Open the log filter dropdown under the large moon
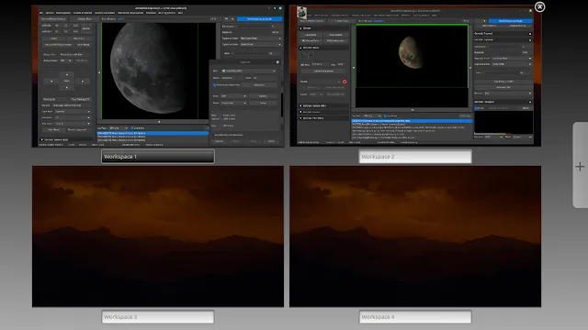 tap(119, 128)
